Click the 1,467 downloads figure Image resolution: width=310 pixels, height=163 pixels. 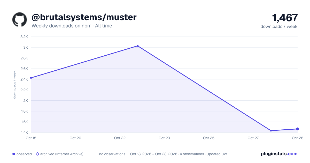285,18
